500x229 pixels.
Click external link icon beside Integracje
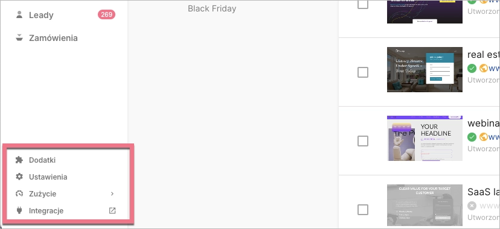click(x=112, y=210)
